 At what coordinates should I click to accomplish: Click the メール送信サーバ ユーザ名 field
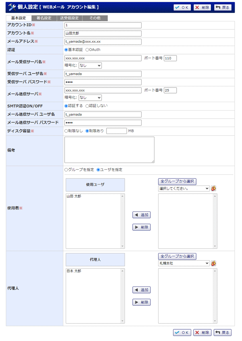(103, 114)
